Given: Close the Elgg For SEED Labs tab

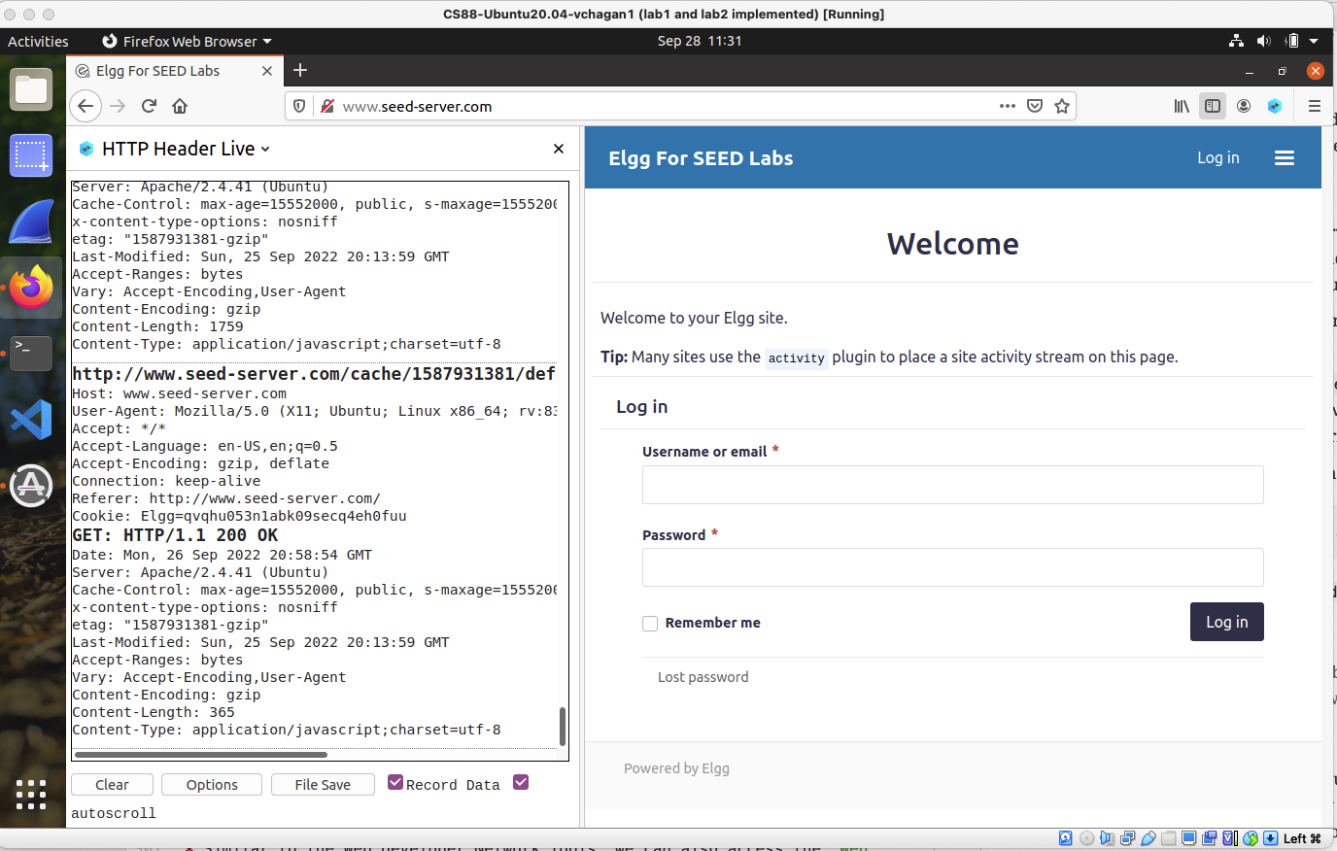Looking at the screenshot, I should coord(267,71).
